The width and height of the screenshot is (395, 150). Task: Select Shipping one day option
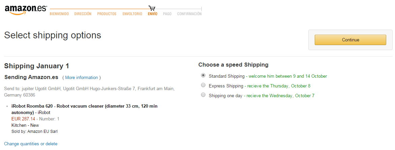pyautogui.click(x=203, y=95)
